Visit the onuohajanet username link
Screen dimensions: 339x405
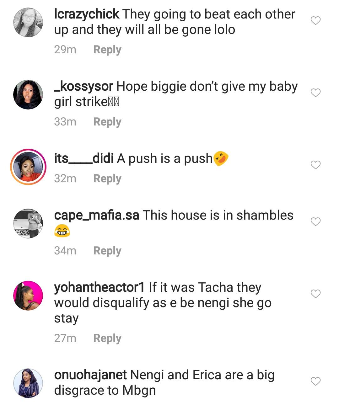tap(90, 375)
